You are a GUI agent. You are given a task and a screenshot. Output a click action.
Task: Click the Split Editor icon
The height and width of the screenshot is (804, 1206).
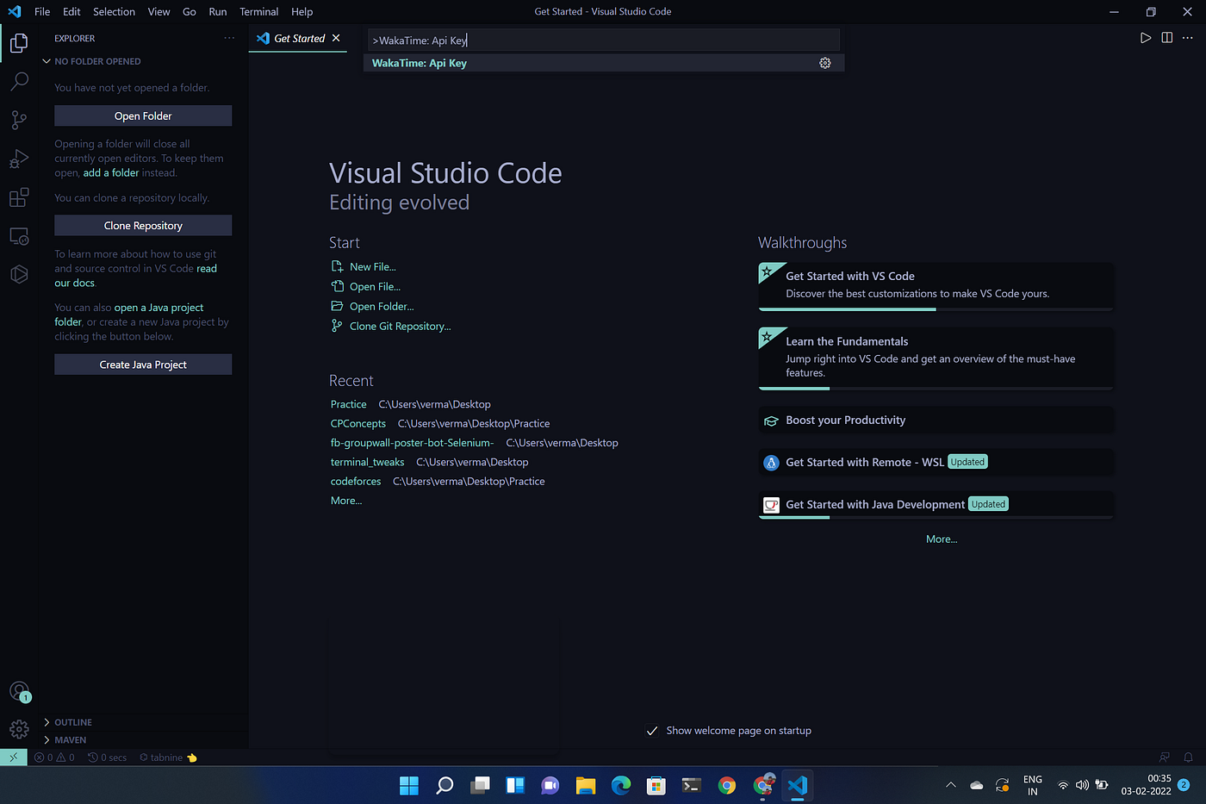1166,38
